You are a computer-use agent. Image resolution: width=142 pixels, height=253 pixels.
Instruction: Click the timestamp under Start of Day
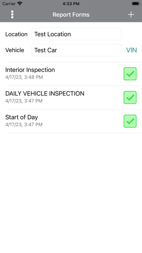[x=24, y=125]
